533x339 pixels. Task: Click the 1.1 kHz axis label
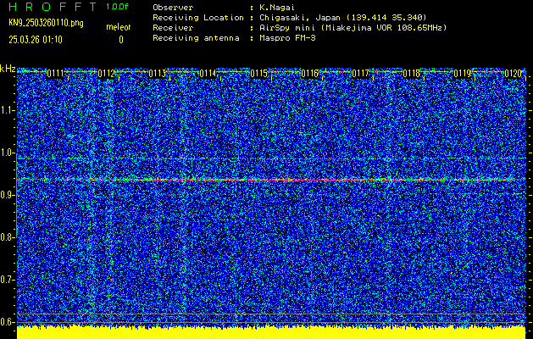pyautogui.click(x=7, y=110)
